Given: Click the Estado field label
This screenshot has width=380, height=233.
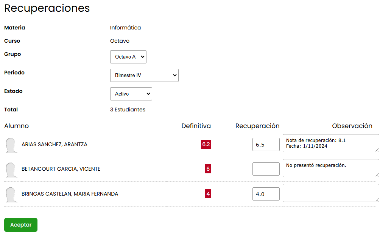Looking at the screenshot, I should pos(13,91).
